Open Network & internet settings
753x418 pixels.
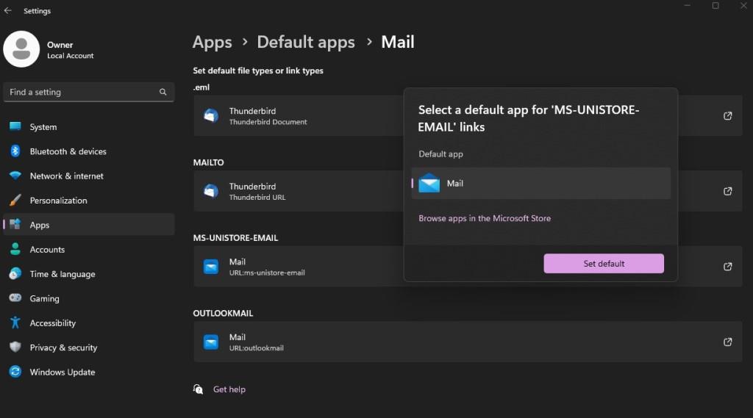89,176
